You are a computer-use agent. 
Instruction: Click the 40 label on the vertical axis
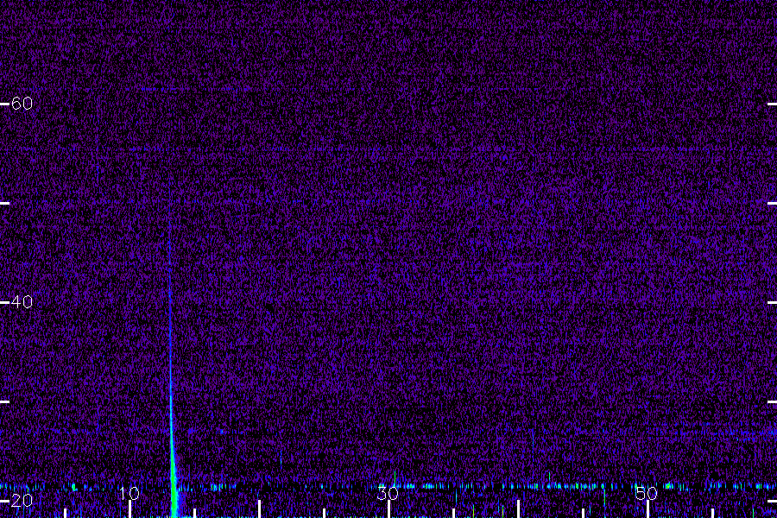(x=22, y=301)
